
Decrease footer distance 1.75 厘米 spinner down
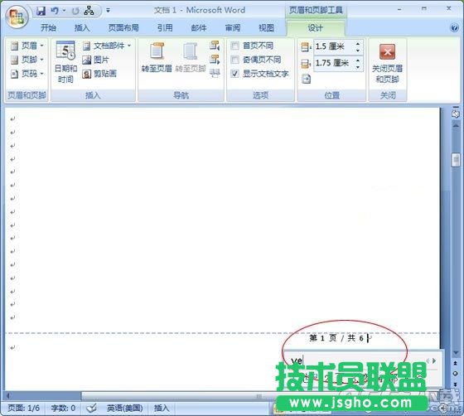[x=358, y=67]
